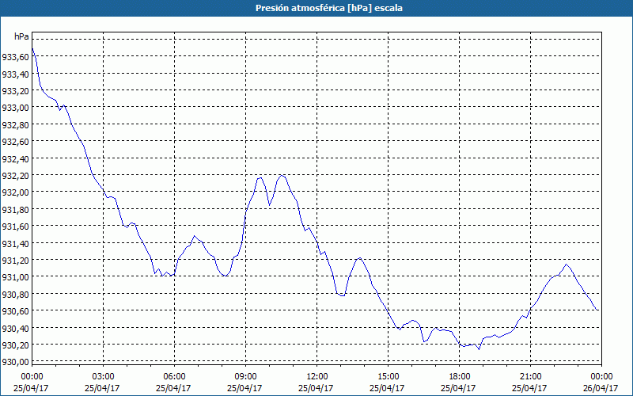Select the 932,20 axis value

(x=15, y=176)
